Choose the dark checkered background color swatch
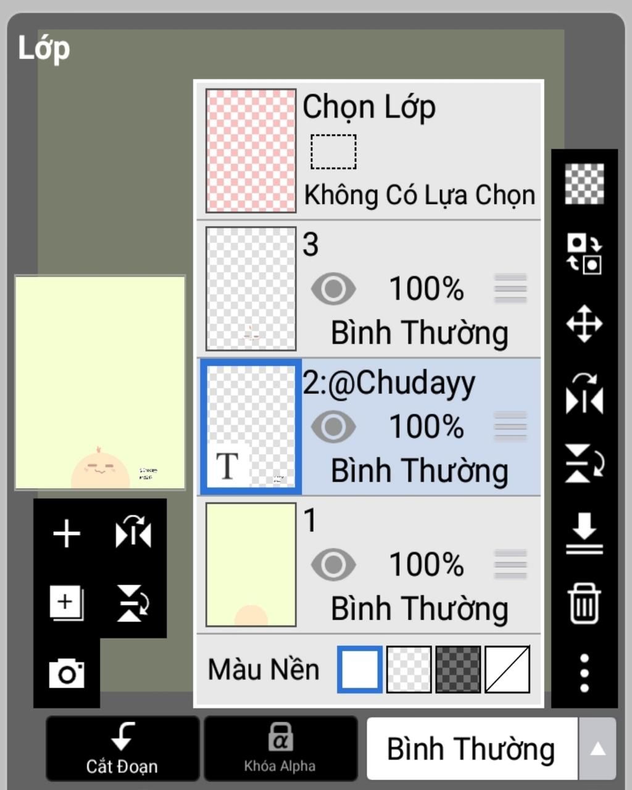This screenshot has height=790, width=632. [458, 669]
